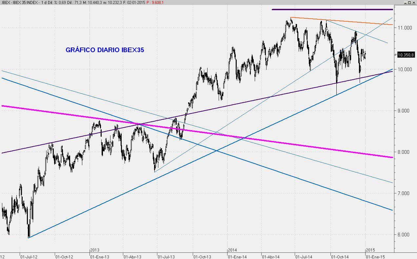417x259 pixels.
Task: Click the 01-Oct-13 date label
Action: click(202, 256)
